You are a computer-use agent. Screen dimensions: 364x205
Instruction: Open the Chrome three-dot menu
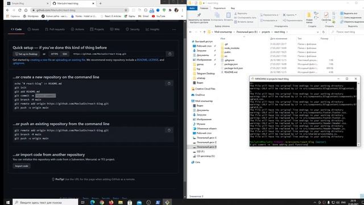(182, 10)
